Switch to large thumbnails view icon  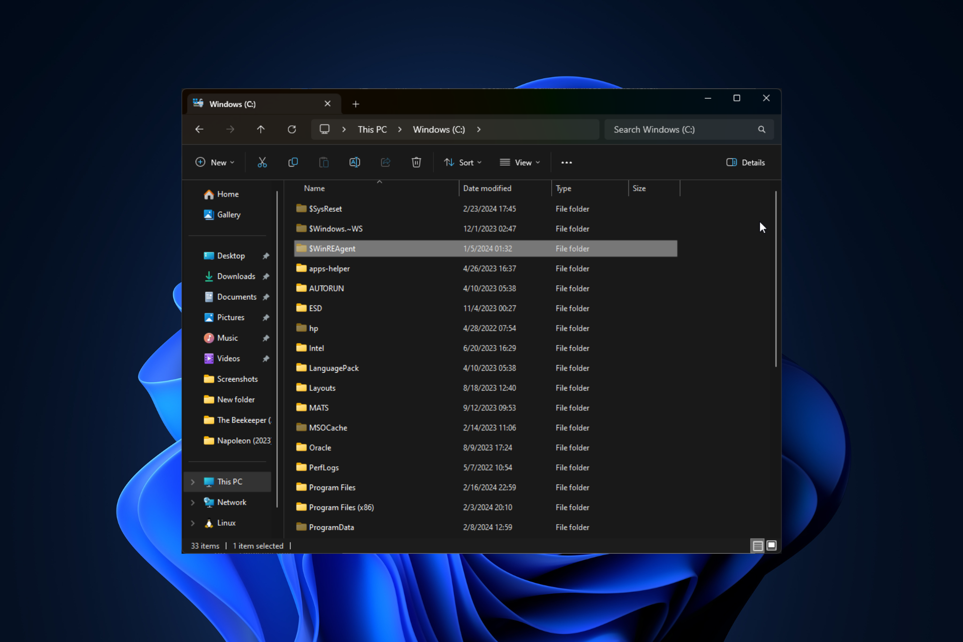772,546
